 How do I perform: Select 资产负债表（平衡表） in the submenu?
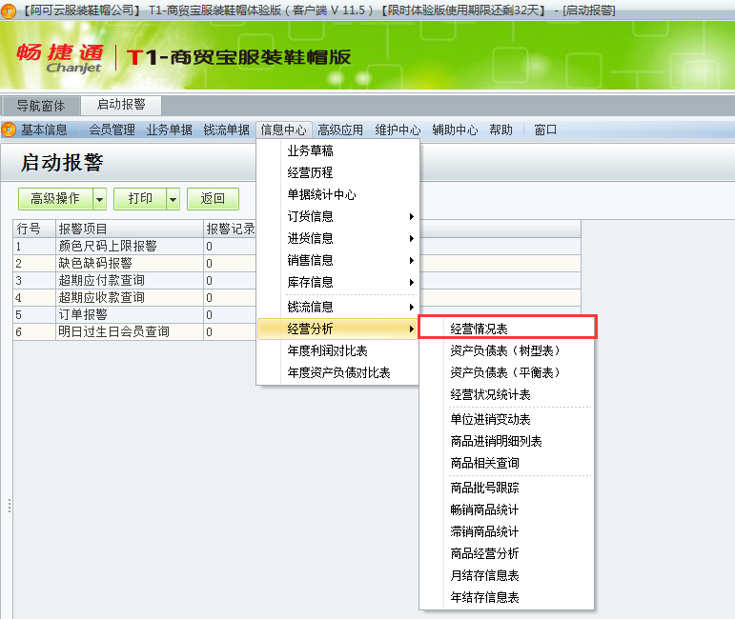pyautogui.click(x=506, y=372)
